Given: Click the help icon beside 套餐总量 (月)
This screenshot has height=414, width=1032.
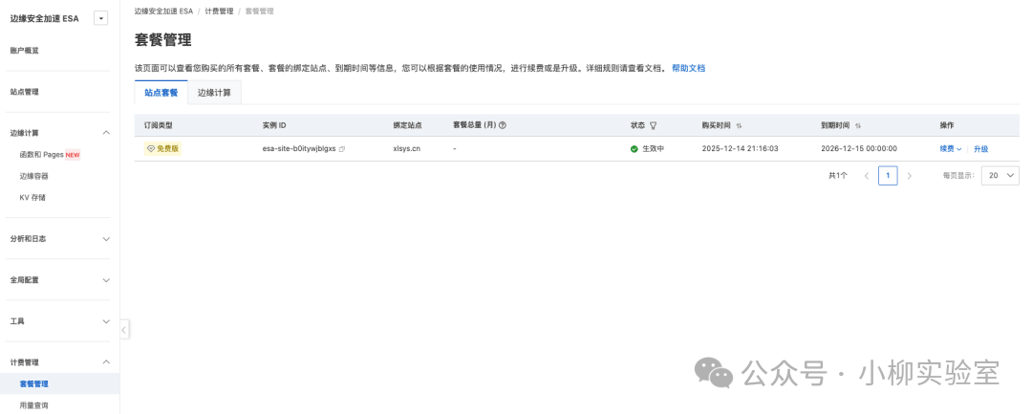Looking at the screenshot, I should point(503,125).
